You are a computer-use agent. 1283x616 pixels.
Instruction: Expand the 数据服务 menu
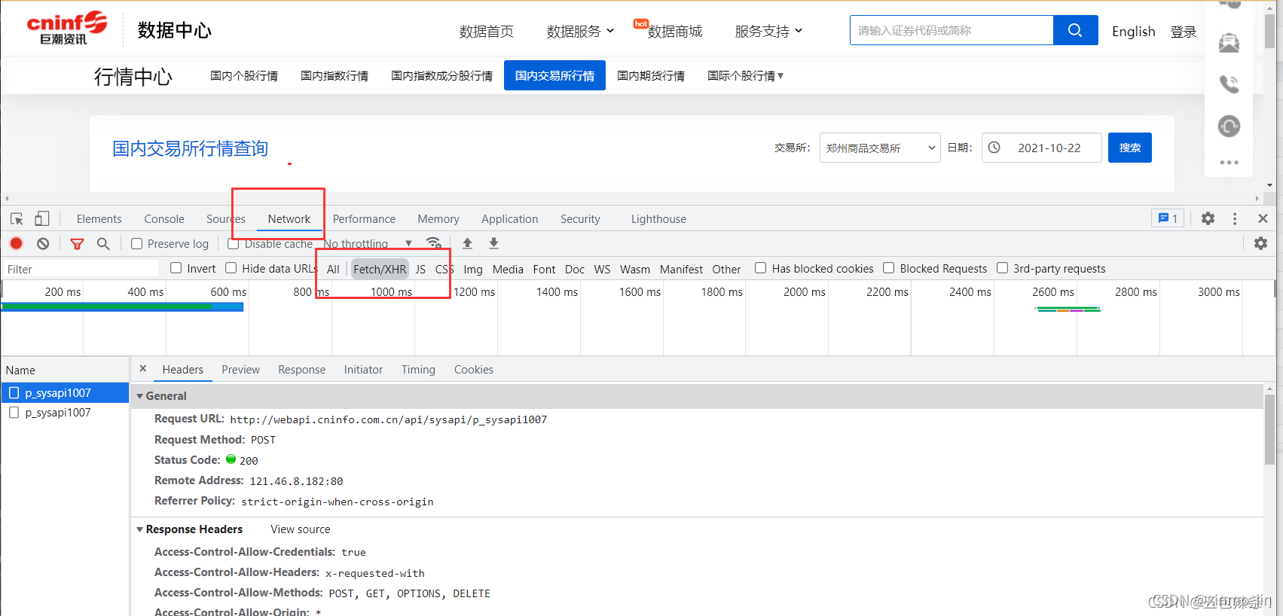click(580, 31)
